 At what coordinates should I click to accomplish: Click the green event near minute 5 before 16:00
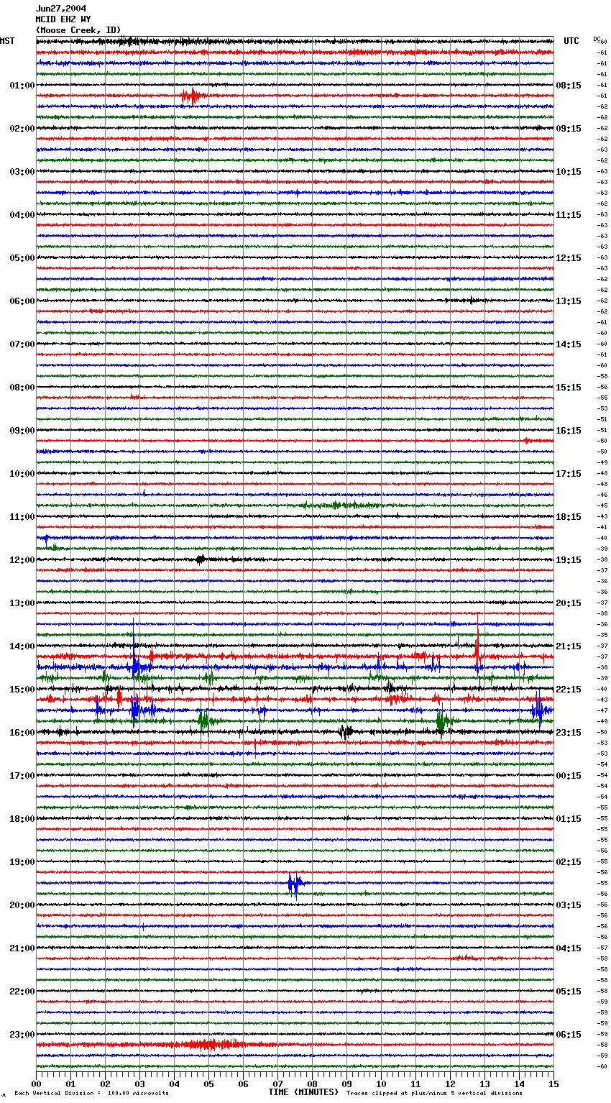tap(203, 720)
